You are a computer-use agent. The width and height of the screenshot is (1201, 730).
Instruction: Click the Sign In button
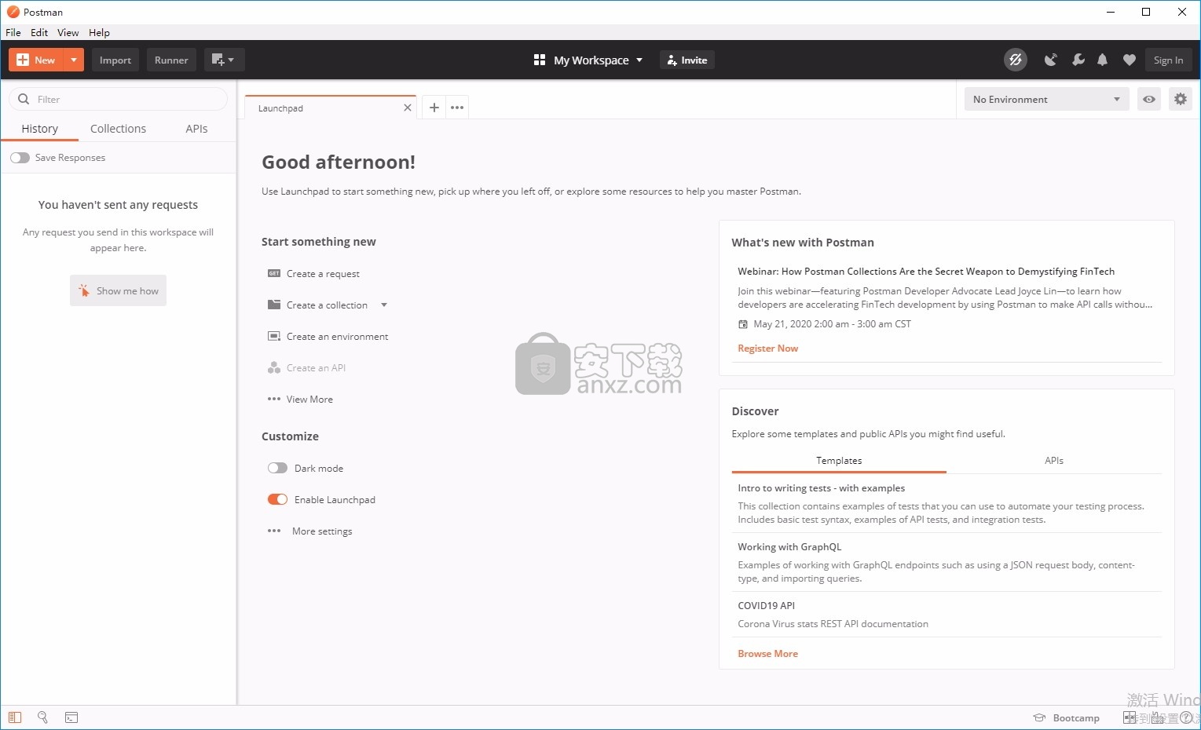(1168, 60)
